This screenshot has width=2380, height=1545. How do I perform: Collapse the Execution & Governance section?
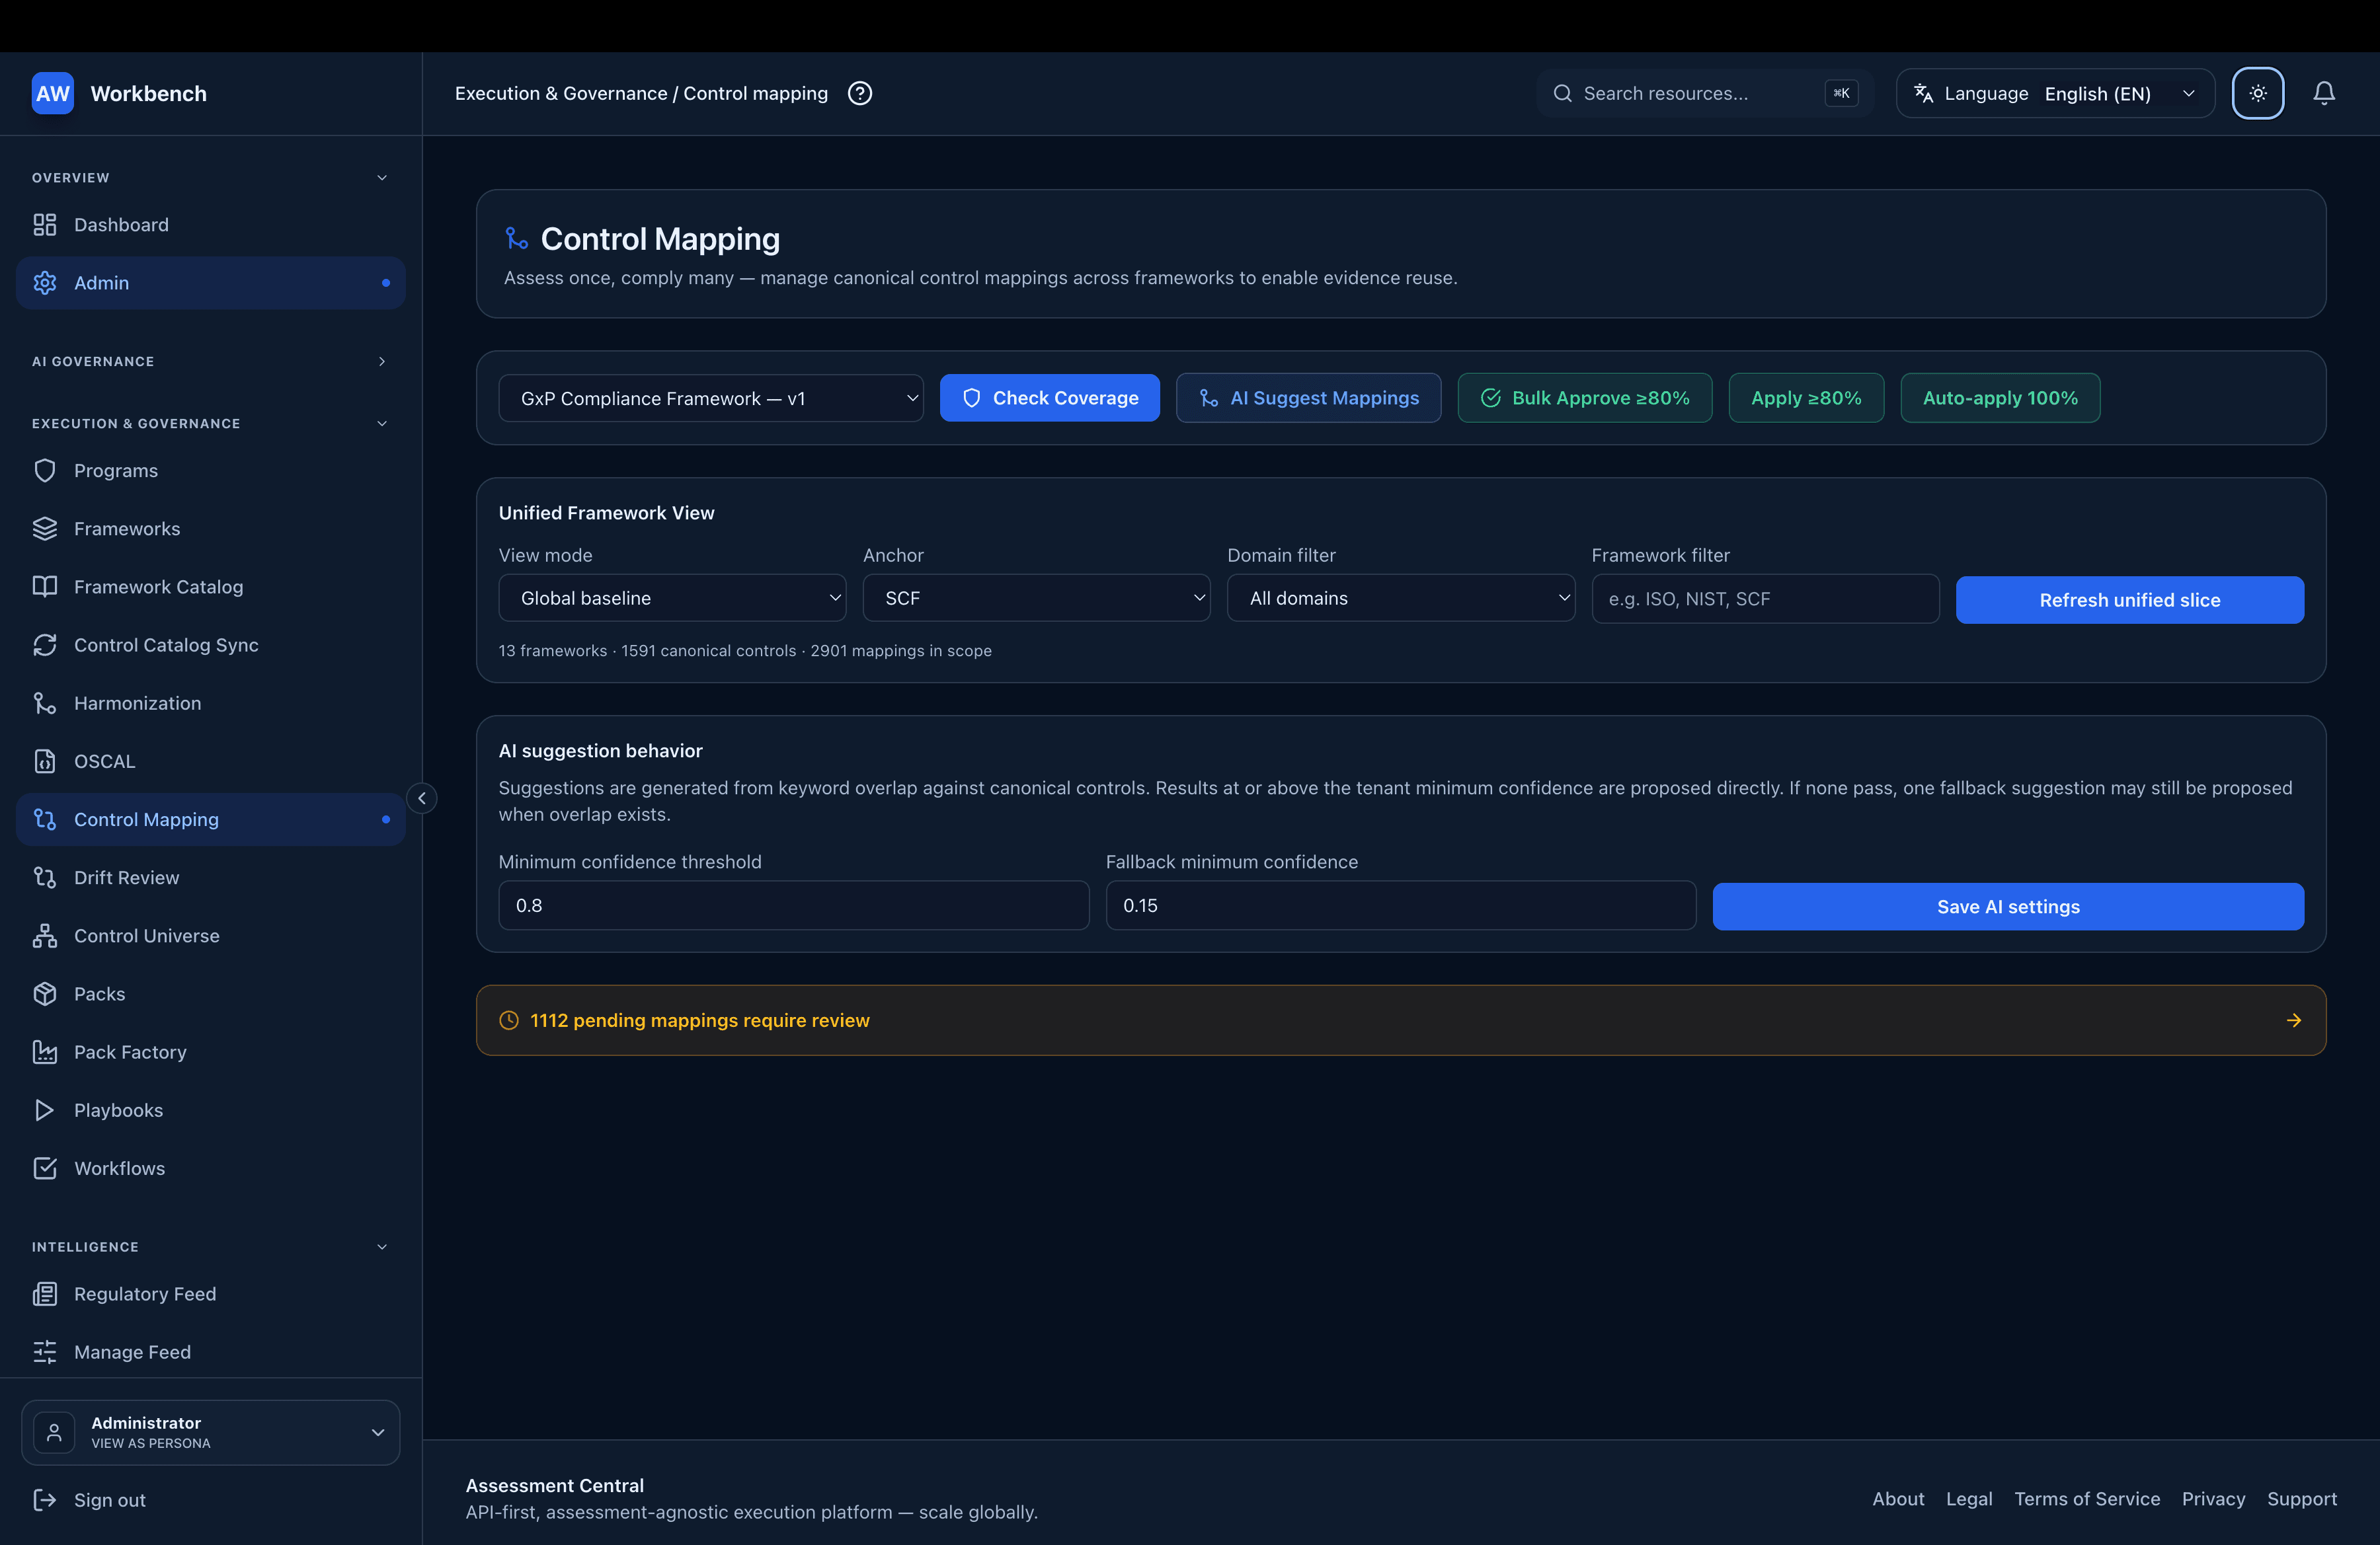382,424
